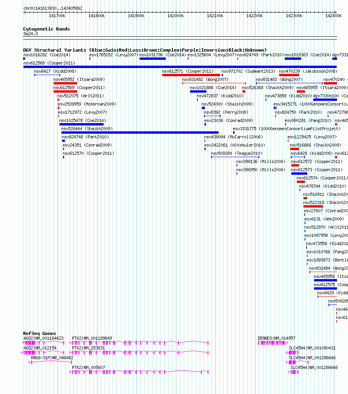Open variant nsv6427 (Kidd2008)
The height and width of the screenshot is (394, 348).
coord(55,72)
